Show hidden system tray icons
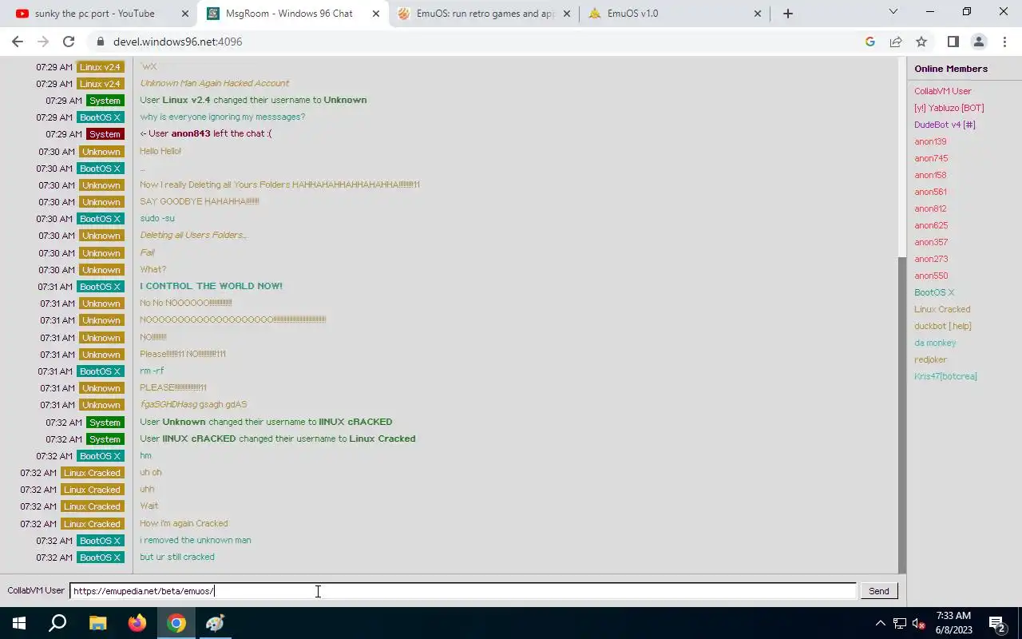Viewport: 1022px width, 639px height. [881, 623]
